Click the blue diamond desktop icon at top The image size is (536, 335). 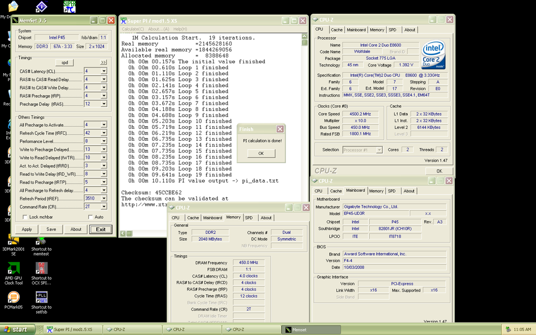pos(41,6)
